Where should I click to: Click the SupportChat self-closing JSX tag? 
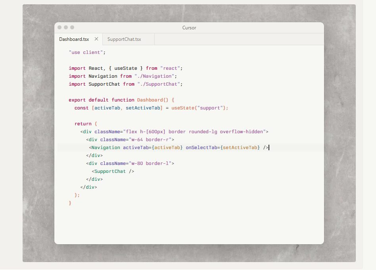coord(113,171)
